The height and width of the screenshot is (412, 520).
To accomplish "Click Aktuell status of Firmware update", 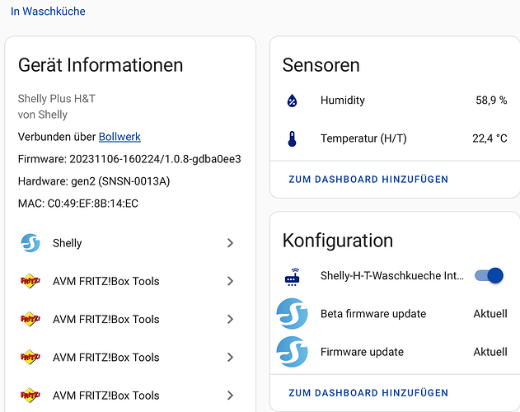I will coord(490,352).
